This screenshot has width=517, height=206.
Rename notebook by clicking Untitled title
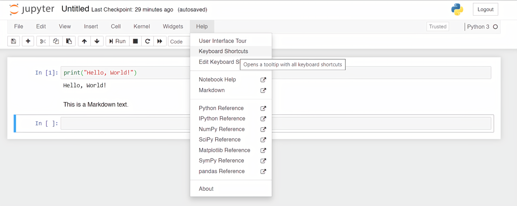pos(75,9)
